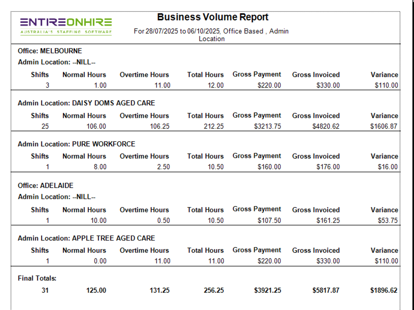Click the Final Totals label
414x310 pixels.
(x=37, y=279)
